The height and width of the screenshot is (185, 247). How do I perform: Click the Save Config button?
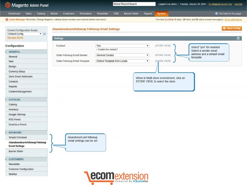(232, 28)
